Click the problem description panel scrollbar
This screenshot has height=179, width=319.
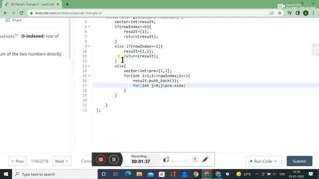[70, 39]
